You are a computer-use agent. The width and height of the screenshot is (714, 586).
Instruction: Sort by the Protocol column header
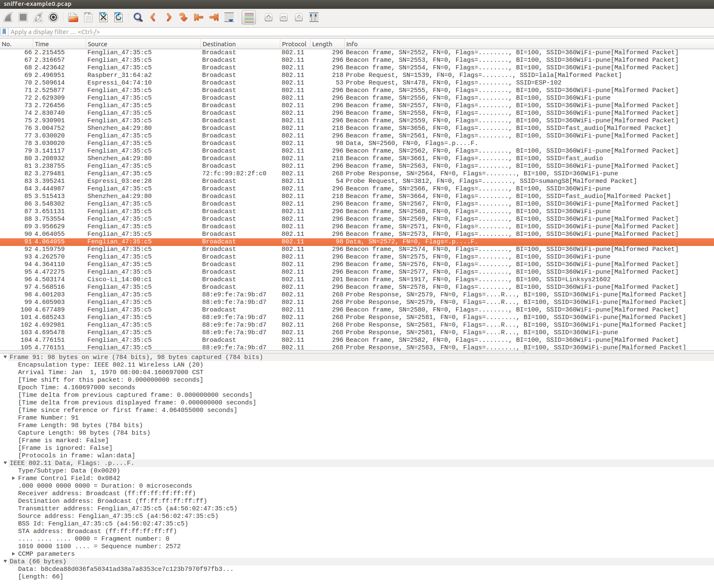295,44
